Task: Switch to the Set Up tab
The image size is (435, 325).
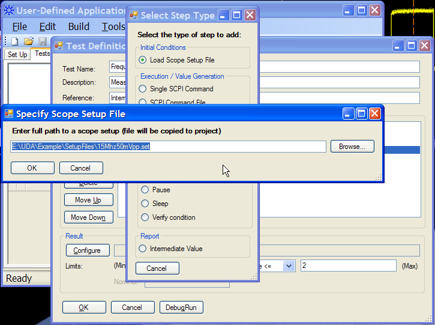Action: point(17,55)
